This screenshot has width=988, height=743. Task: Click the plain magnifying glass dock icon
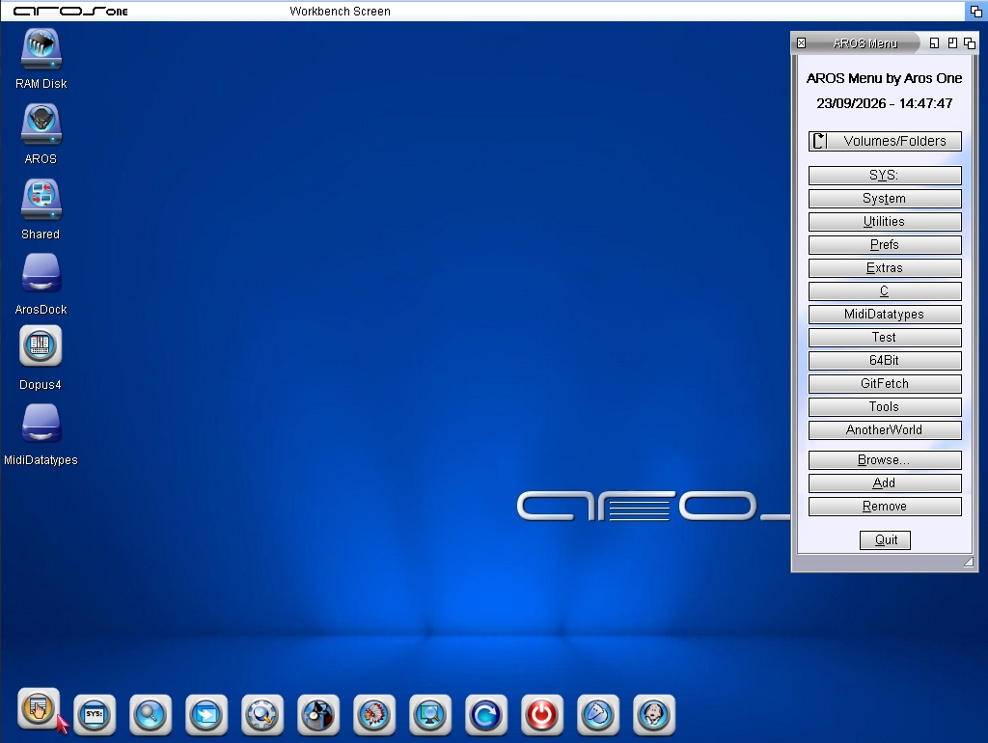151,715
